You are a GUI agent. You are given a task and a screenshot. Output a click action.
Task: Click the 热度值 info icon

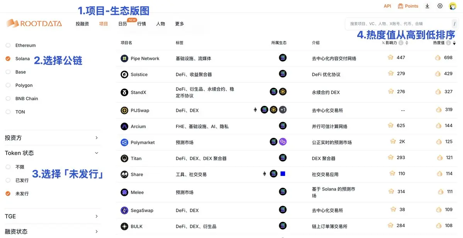point(448,43)
